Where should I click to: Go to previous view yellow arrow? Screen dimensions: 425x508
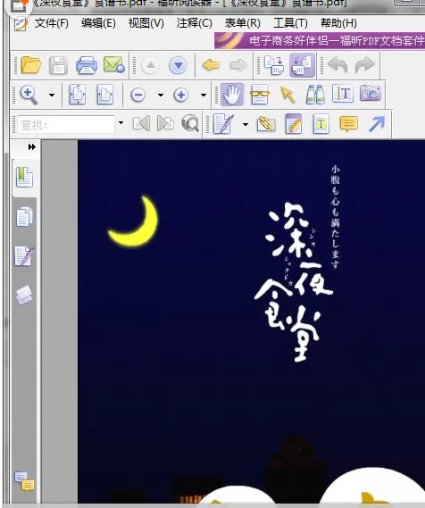[211, 65]
